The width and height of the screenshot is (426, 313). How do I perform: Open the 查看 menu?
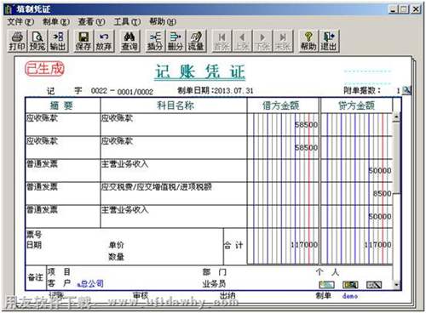(91, 22)
